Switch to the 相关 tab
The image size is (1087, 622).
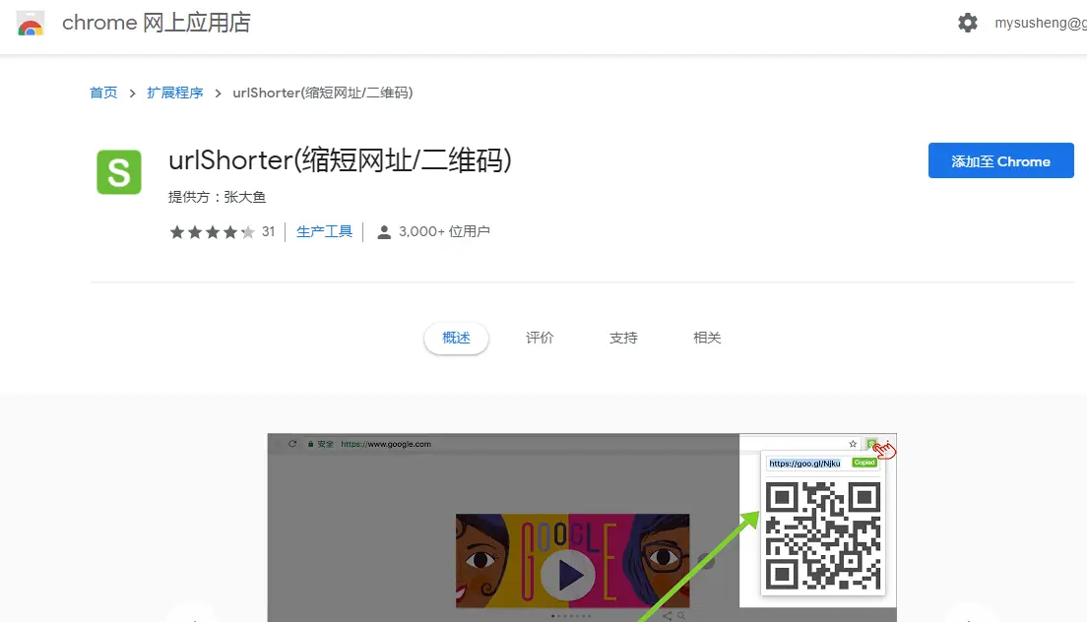point(707,338)
